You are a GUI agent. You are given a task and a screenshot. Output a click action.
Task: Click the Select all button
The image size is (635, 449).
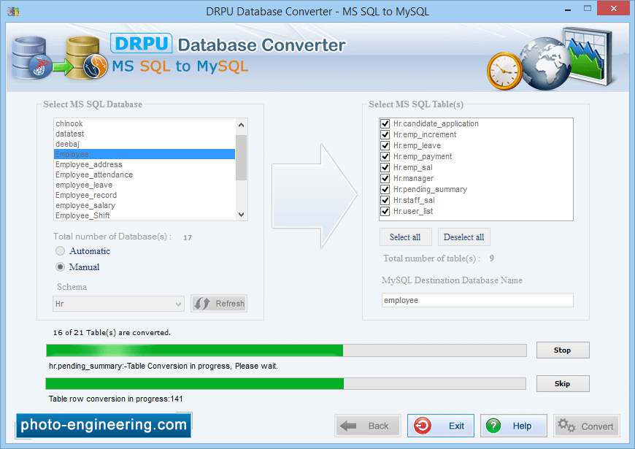[x=405, y=237]
